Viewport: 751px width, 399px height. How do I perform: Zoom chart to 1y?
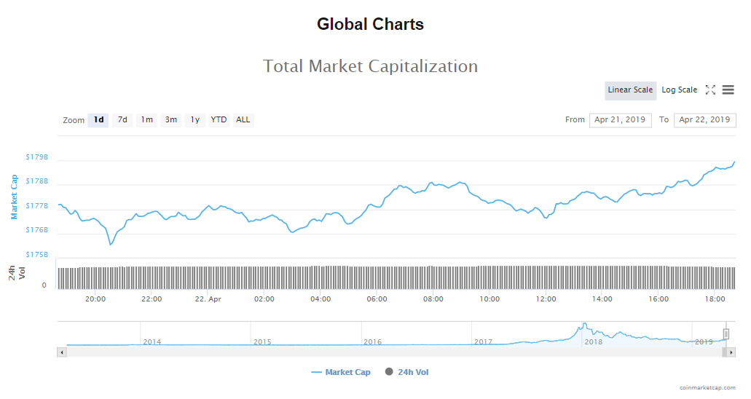(194, 120)
